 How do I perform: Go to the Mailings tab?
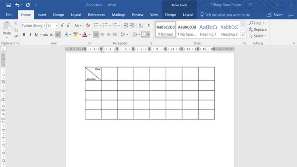[118, 15]
